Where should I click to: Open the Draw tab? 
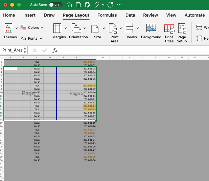pyautogui.click(x=49, y=15)
